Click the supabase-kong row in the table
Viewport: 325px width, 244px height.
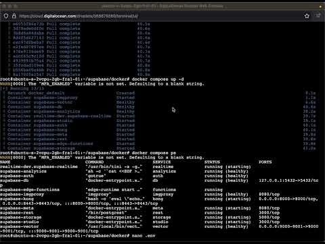159,199
